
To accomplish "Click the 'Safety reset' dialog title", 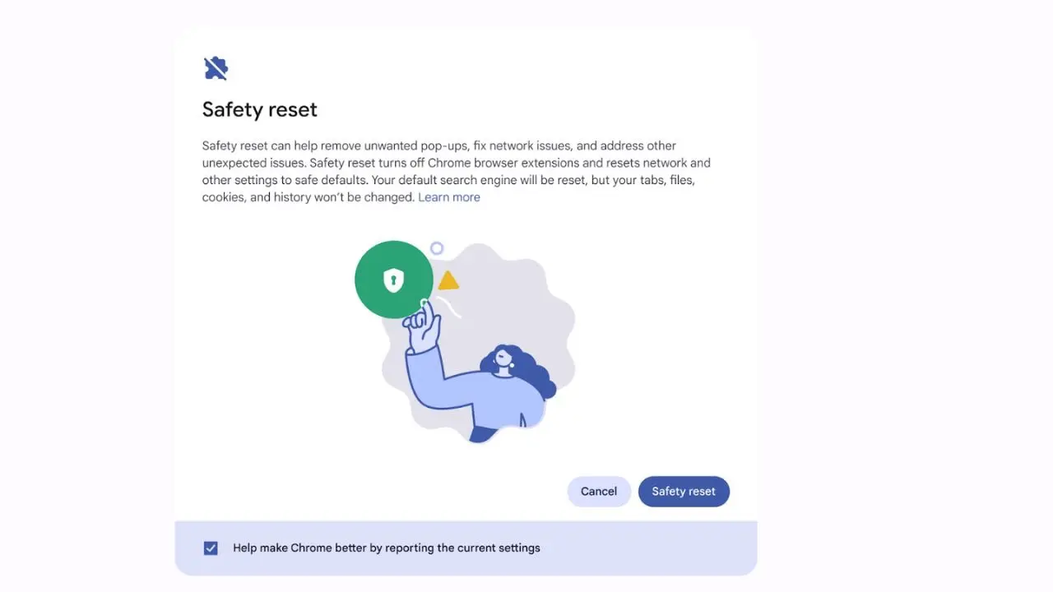I will click(x=259, y=109).
